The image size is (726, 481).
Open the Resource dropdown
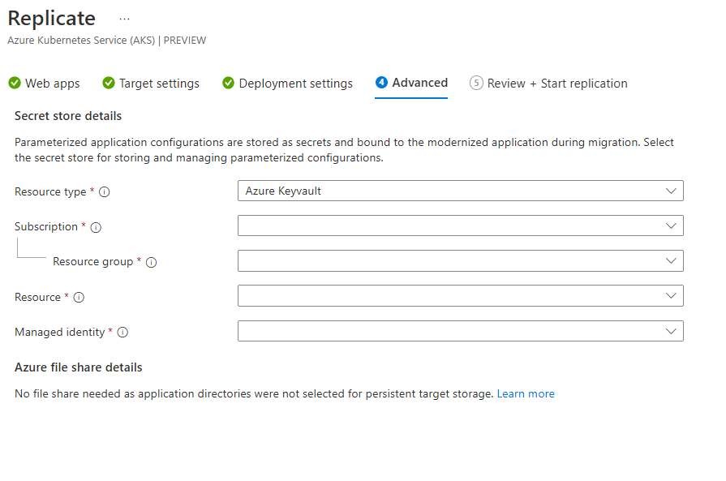pyautogui.click(x=461, y=296)
